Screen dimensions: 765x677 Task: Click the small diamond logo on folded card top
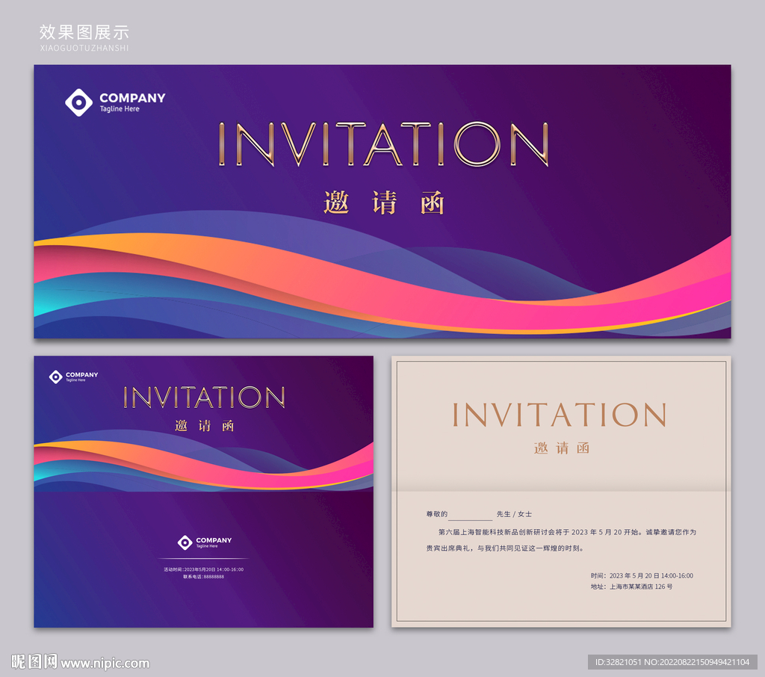point(55,377)
